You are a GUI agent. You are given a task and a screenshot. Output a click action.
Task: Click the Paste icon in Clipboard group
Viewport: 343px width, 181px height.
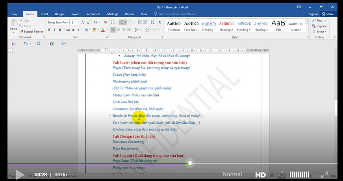(x=13, y=23)
